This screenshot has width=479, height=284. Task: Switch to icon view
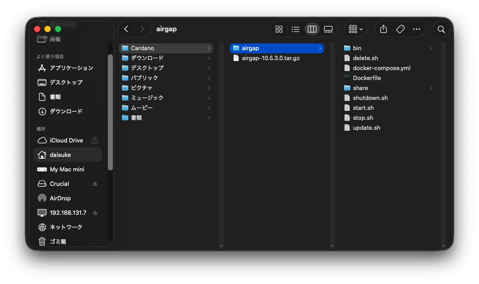tap(279, 29)
